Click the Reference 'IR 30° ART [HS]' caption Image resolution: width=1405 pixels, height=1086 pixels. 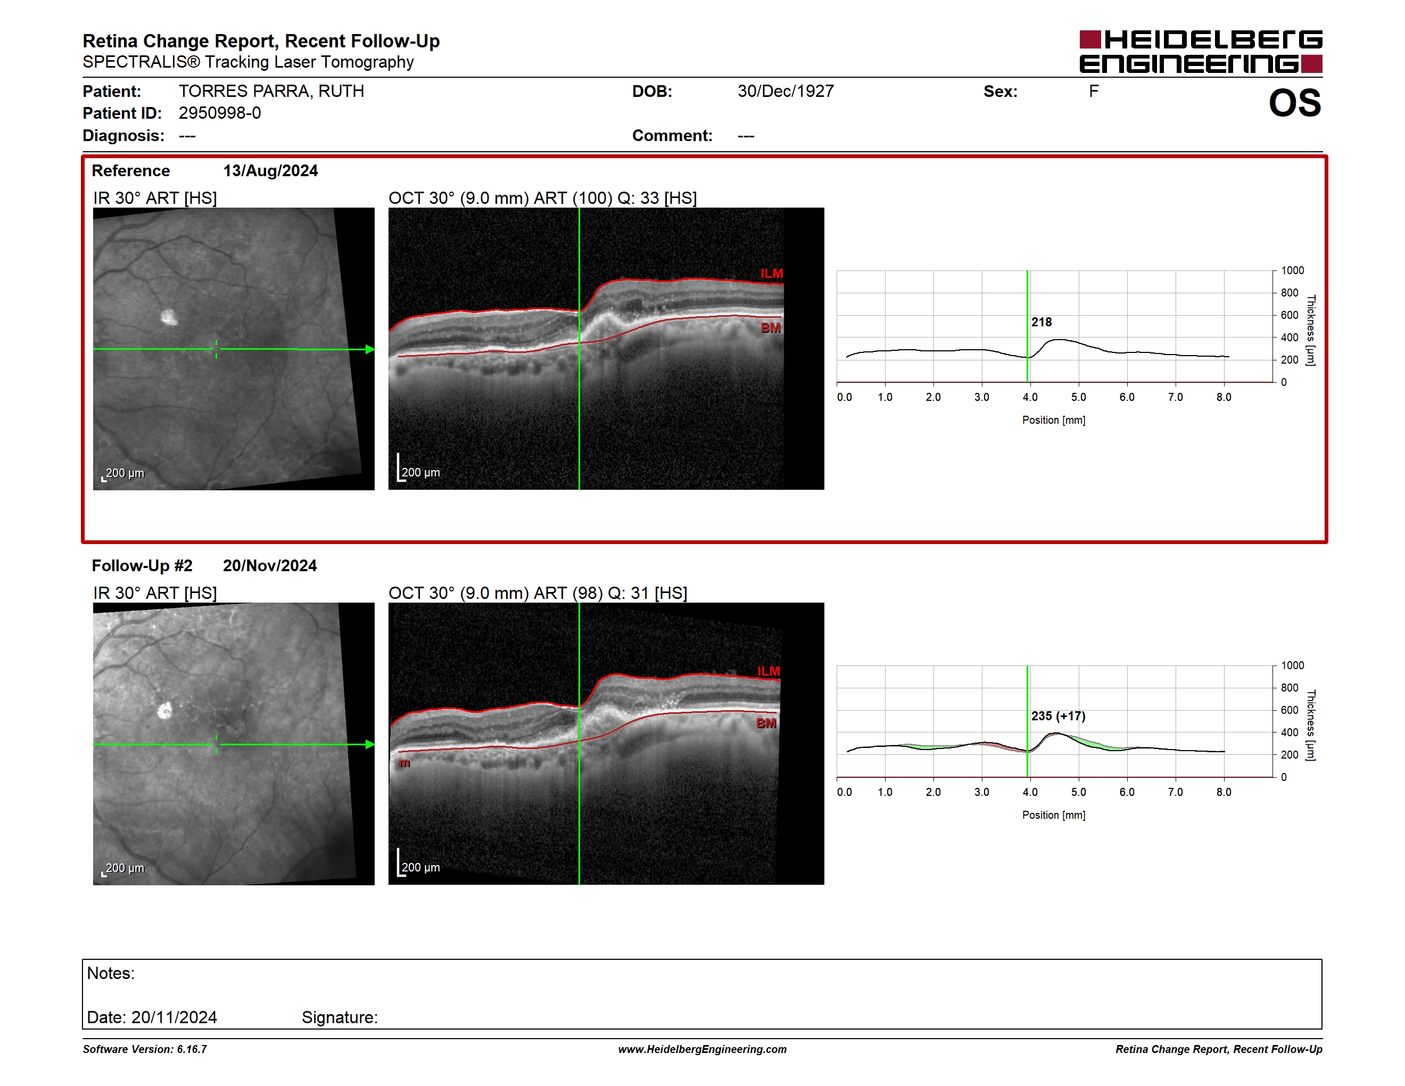155,198
